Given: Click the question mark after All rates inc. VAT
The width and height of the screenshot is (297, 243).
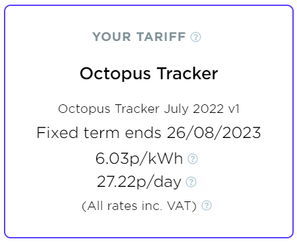Looking at the screenshot, I should pyautogui.click(x=207, y=205).
